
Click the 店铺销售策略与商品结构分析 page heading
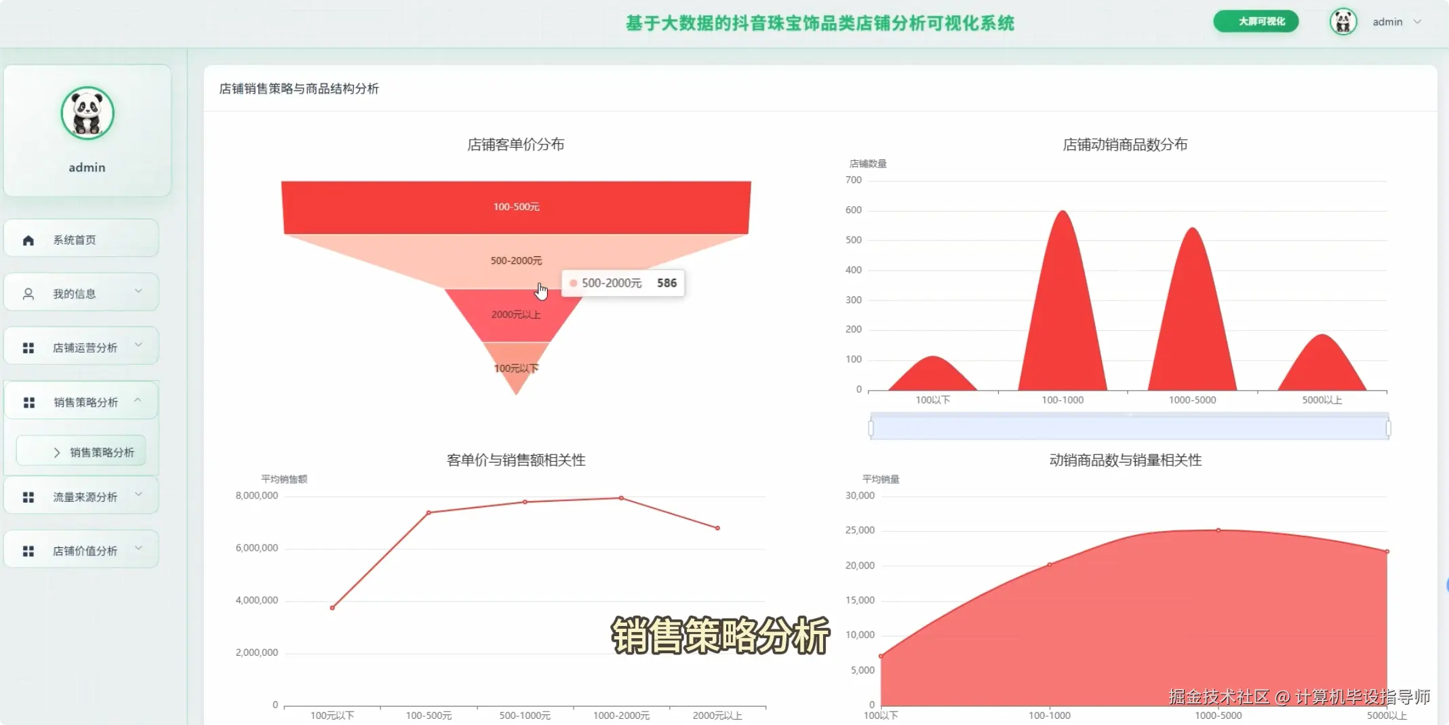coord(298,89)
